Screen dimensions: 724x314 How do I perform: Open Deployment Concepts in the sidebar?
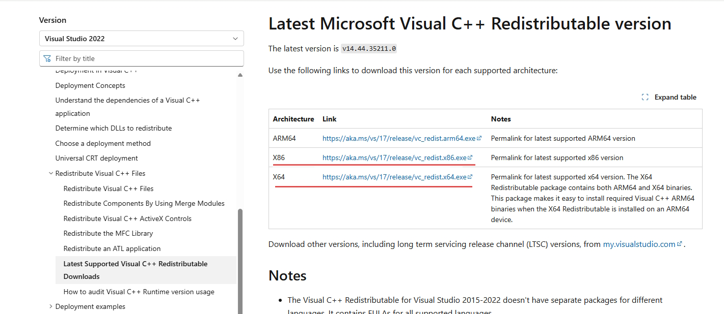coord(90,85)
